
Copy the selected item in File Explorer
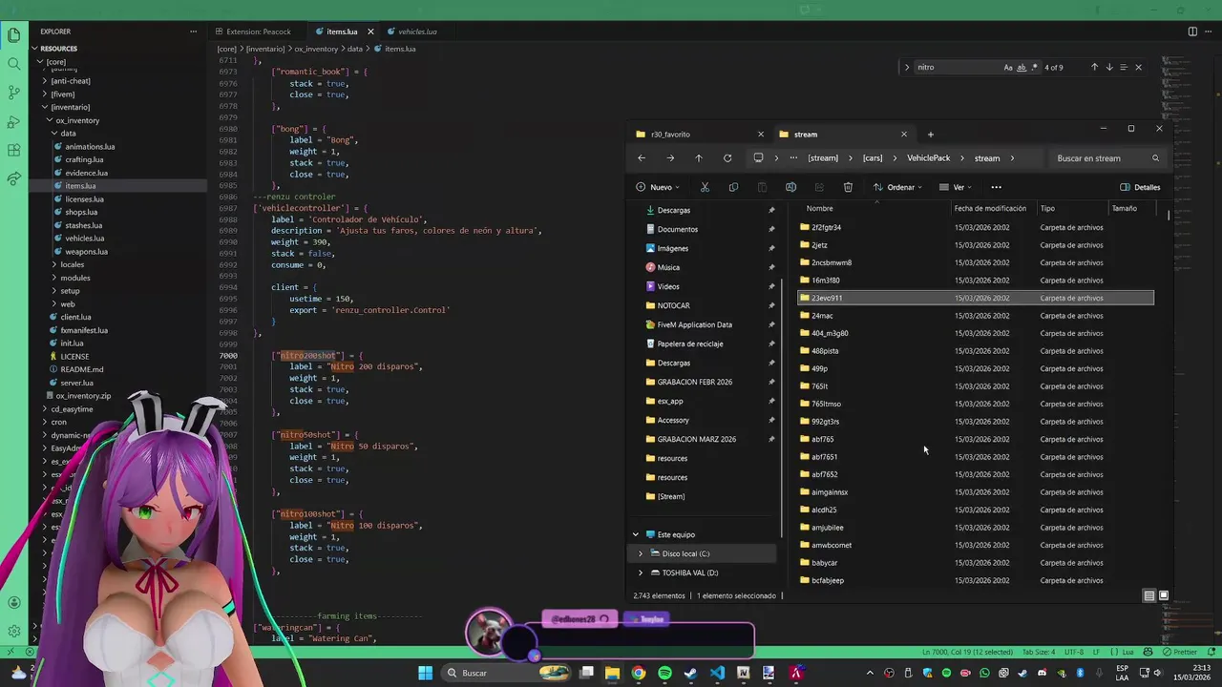click(x=733, y=187)
